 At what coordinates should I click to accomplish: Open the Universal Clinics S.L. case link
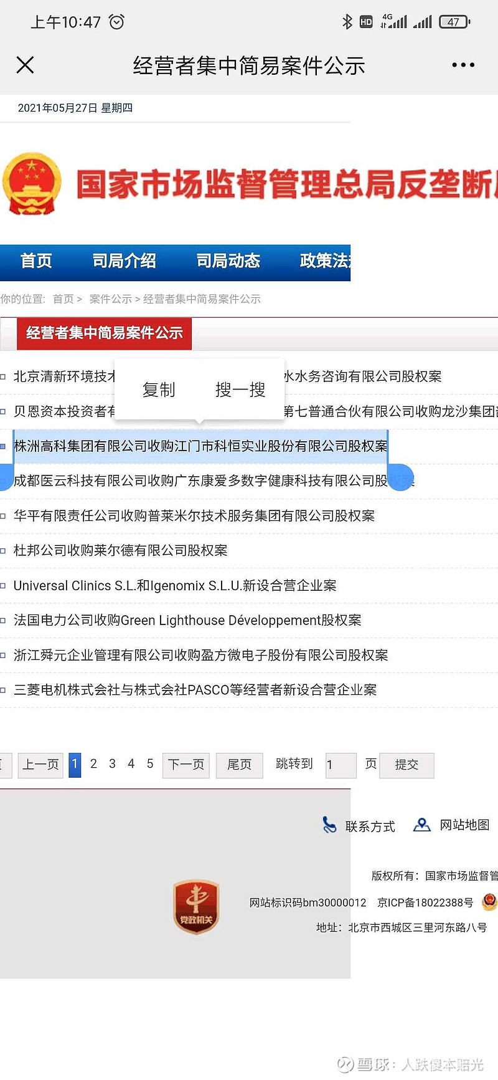coord(175,586)
